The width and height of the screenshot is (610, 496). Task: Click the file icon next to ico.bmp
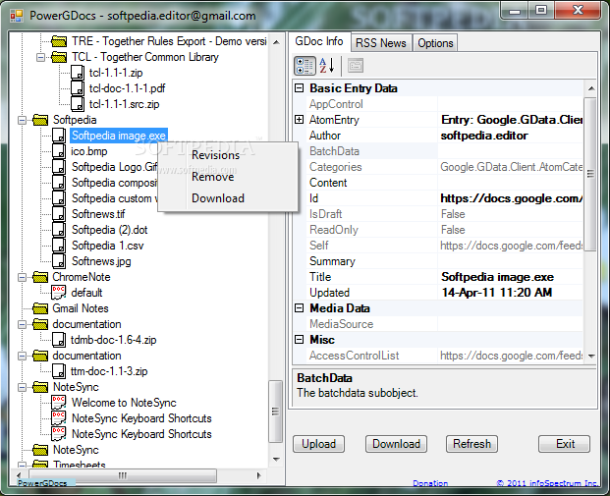click(59, 151)
